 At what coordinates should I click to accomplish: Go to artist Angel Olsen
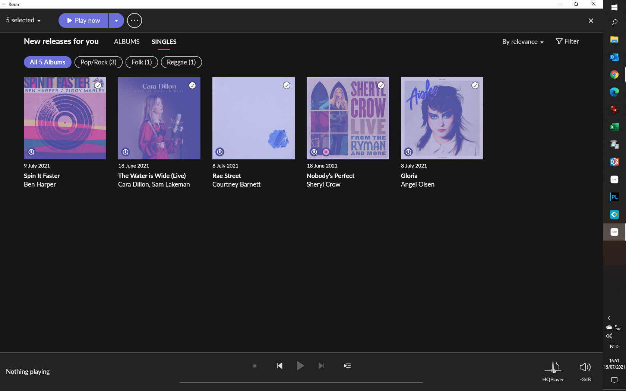418,184
